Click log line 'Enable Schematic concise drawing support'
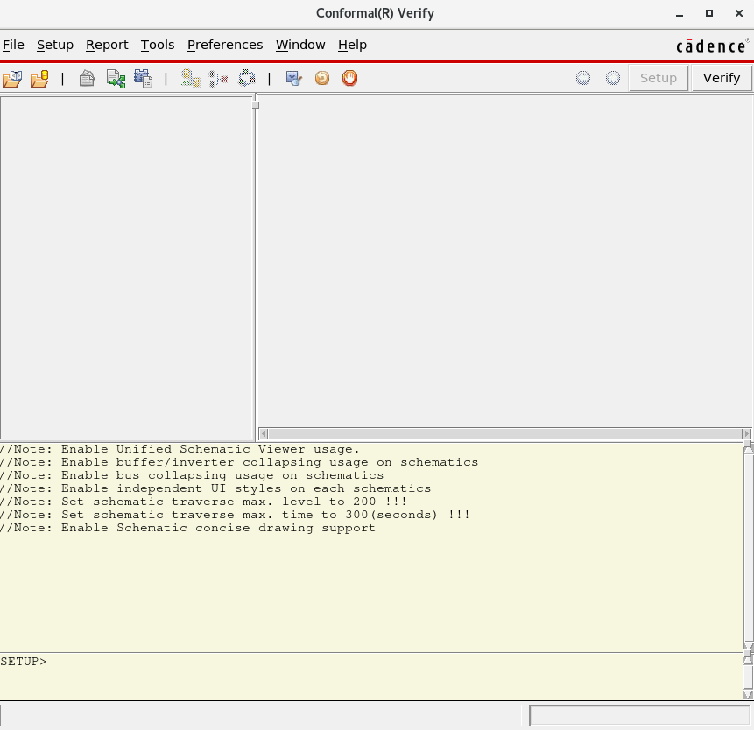Screen dimensions: 754x730 pyautogui.click(x=187, y=528)
